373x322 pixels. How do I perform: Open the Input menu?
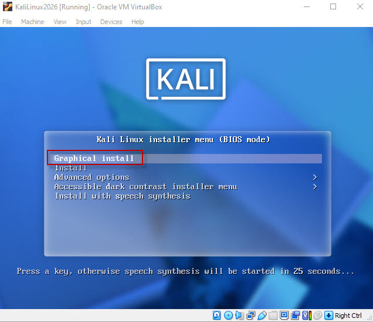[x=83, y=22]
